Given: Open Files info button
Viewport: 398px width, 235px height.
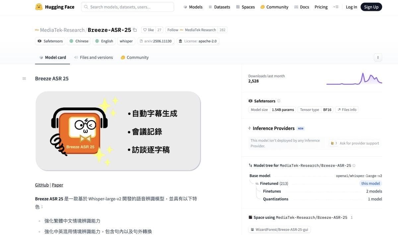Looking at the screenshot, I should [x=347, y=110].
